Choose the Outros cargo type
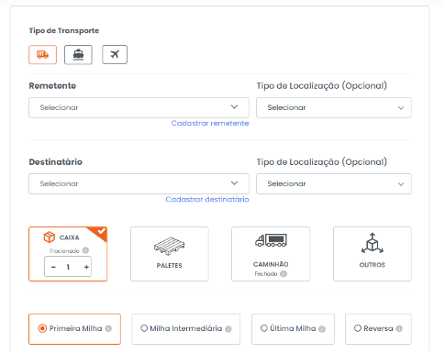 tap(373, 254)
